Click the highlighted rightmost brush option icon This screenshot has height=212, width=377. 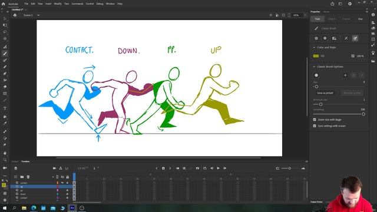pos(355,38)
